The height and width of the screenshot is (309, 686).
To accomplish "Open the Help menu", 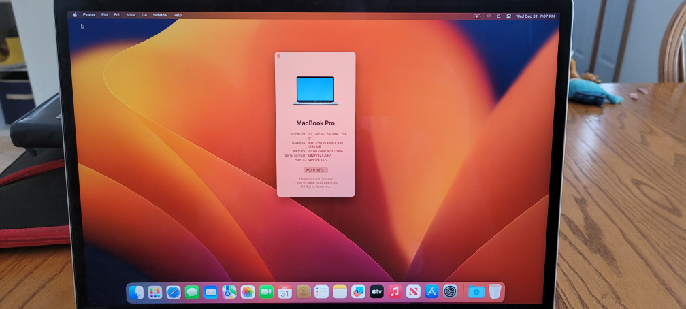I will [177, 15].
